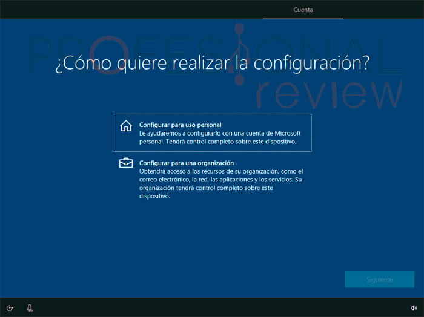Open the Ease of Access icon

click(10, 308)
